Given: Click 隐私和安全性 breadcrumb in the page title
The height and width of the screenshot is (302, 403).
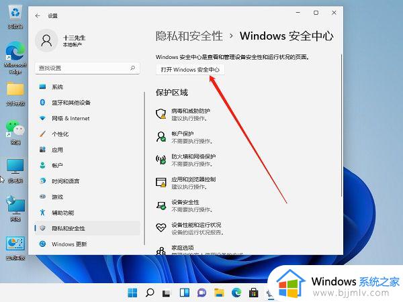Looking at the screenshot, I should click(189, 36).
